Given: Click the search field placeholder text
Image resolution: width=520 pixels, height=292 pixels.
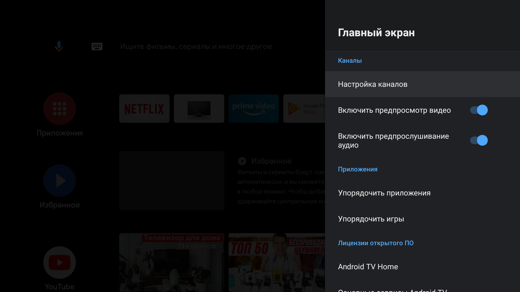Looking at the screenshot, I should [196, 47].
